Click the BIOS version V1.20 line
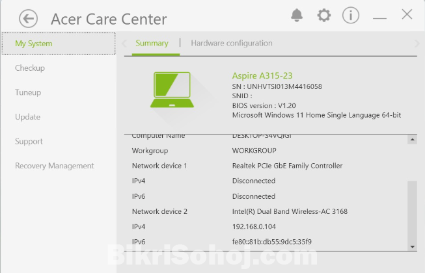 pyautogui.click(x=264, y=105)
